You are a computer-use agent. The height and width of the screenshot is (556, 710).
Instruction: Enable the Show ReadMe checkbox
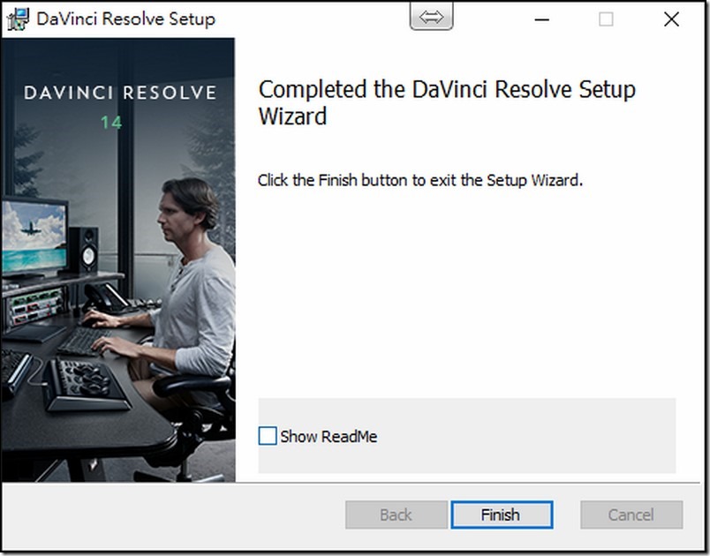coord(268,436)
